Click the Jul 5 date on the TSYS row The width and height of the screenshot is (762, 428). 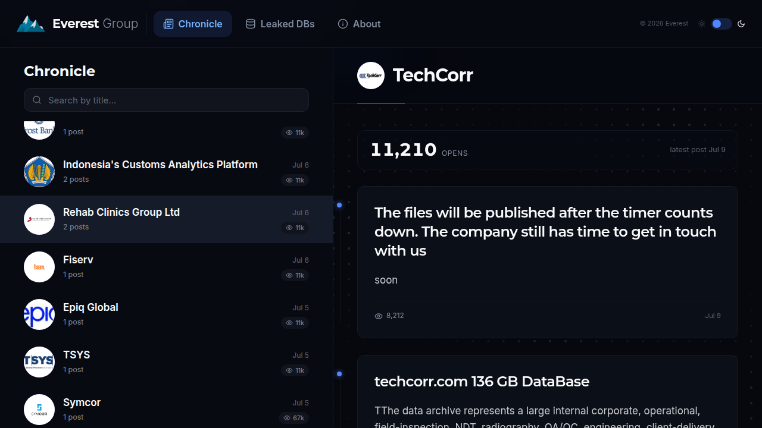(301, 355)
